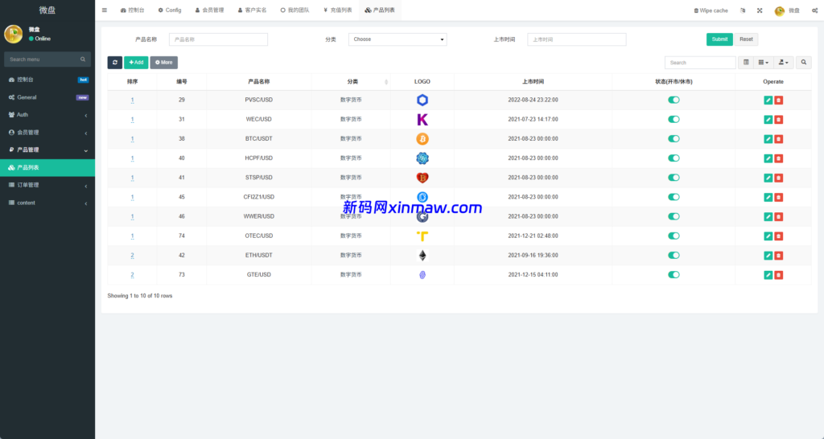The height and width of the screenshot is (439, 824).
Task: Click the green Submit button
Action: [719, 39]
